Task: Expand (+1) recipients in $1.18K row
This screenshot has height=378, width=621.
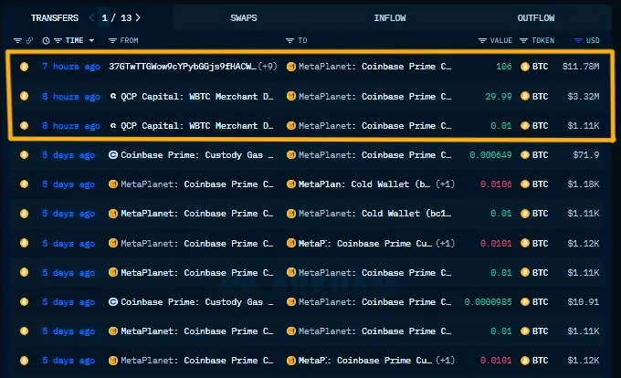Action: tap(445, 184)
